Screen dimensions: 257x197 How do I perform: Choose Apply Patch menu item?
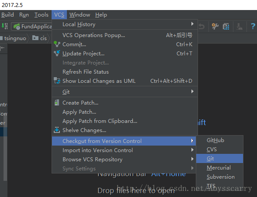tap(125, 112)
